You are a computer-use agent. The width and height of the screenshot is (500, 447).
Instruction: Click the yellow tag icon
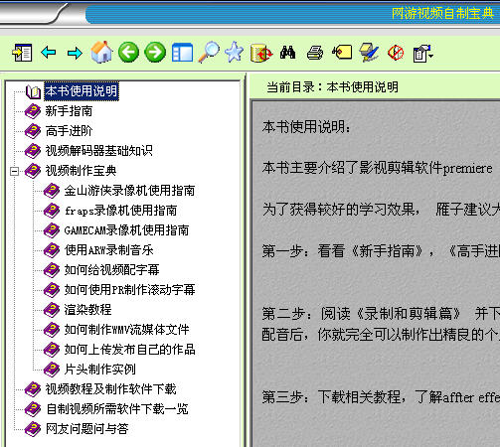pyautogui.click(x=342, y=53)
